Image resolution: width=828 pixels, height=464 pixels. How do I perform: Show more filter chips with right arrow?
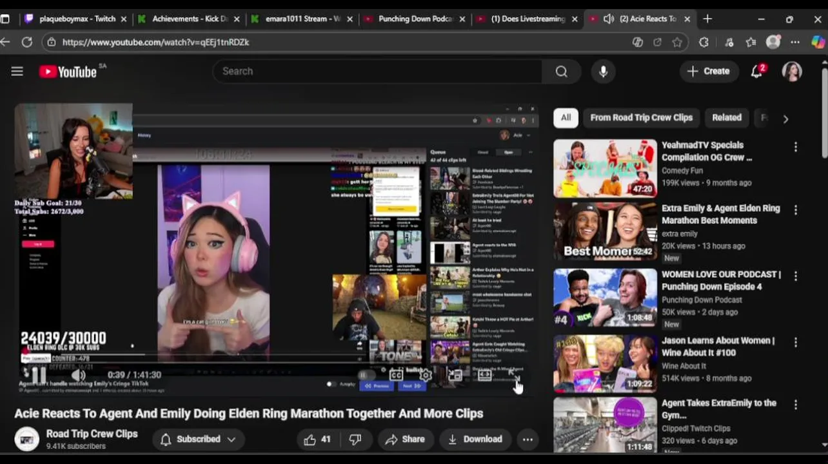(785, 119)
